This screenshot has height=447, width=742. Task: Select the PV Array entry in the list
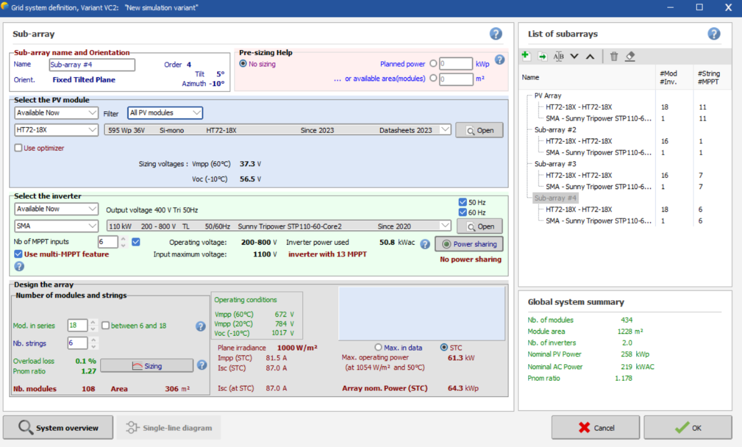[x=548, y=96]
